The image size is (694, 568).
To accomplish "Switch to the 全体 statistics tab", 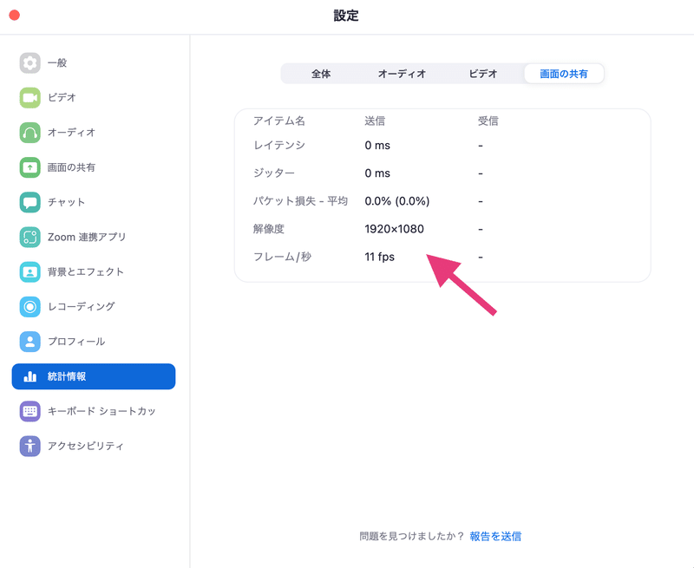I will click(x=321, y=74).
